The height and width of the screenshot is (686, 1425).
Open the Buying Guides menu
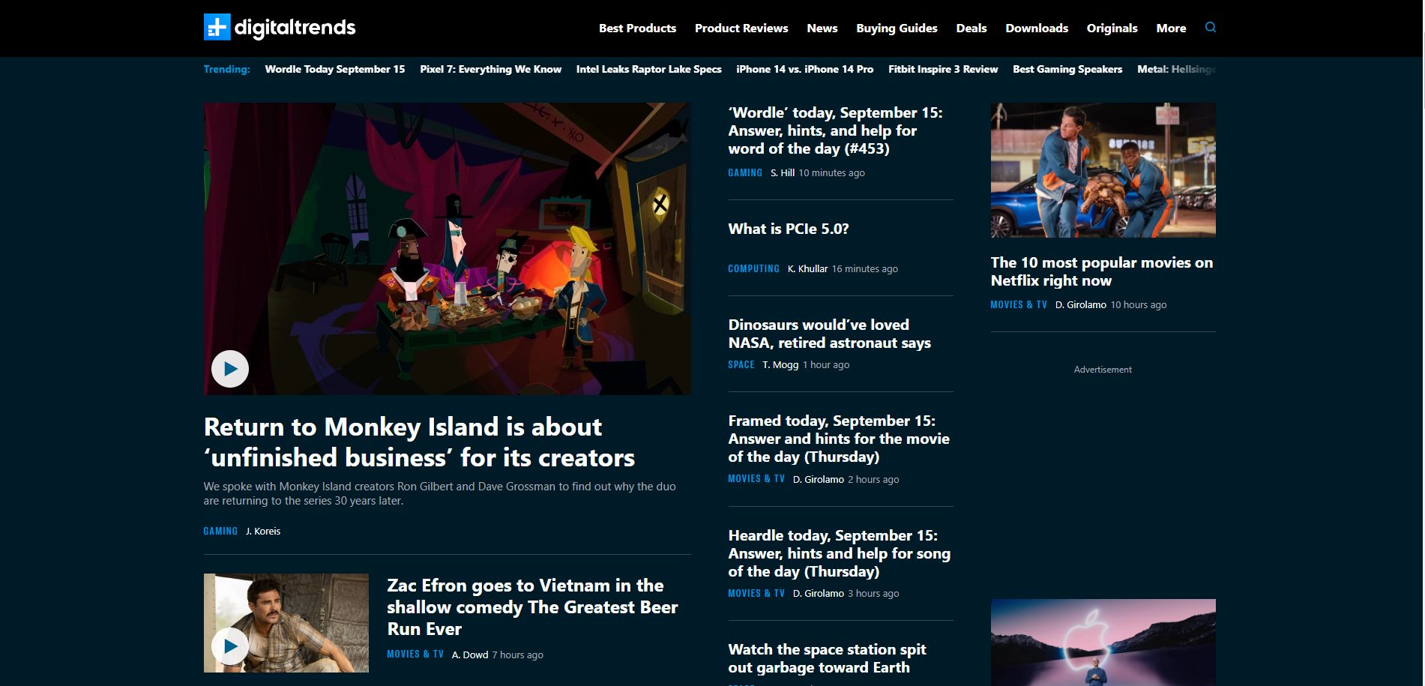(897, 28)
